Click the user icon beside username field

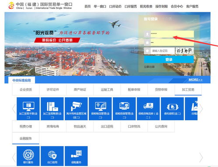(147, 34)
